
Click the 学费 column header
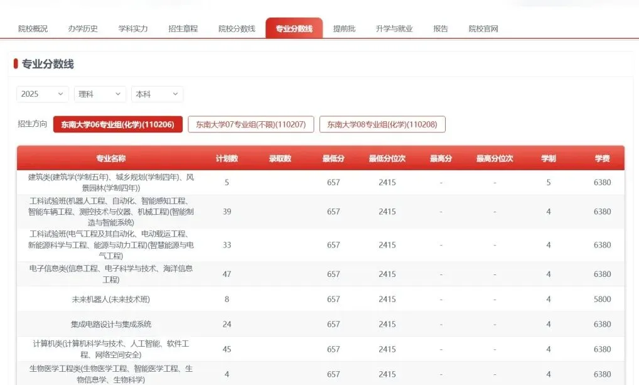603,158
